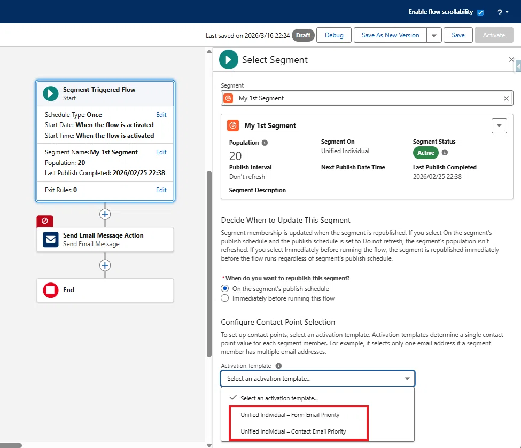This screenshot has height=448, width=521.
Task: Click the canvas vertical scrollbar thumb
Action: (209, 264)
